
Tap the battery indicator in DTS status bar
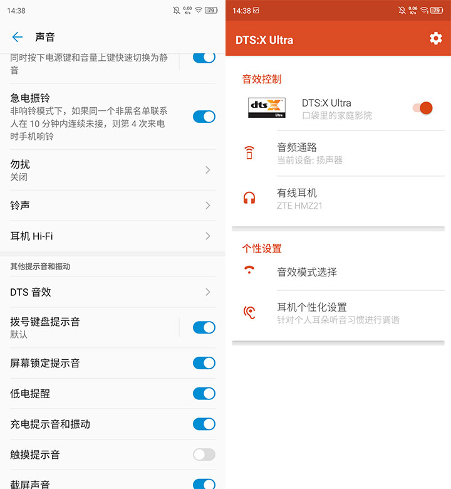click(437, 11)
